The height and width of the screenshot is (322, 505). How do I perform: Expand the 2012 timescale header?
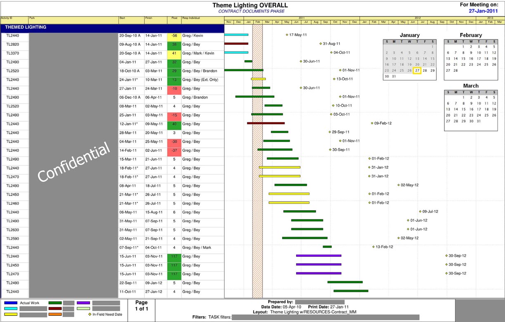pos(418,18)
